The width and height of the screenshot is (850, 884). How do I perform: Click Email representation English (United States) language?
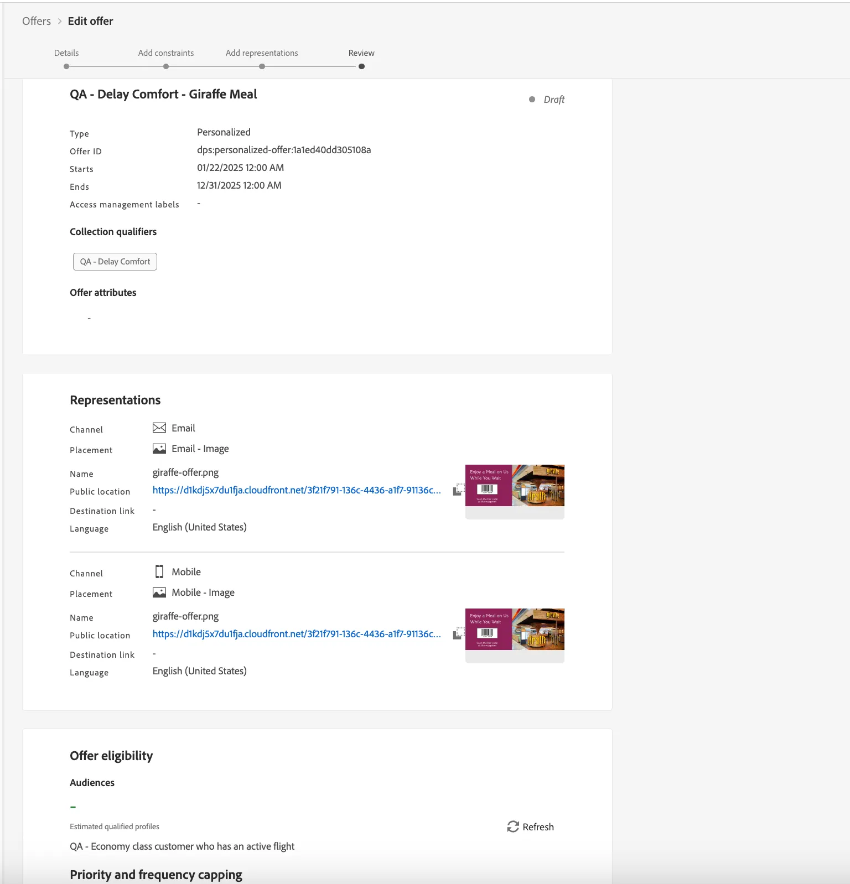click(199, 527)
